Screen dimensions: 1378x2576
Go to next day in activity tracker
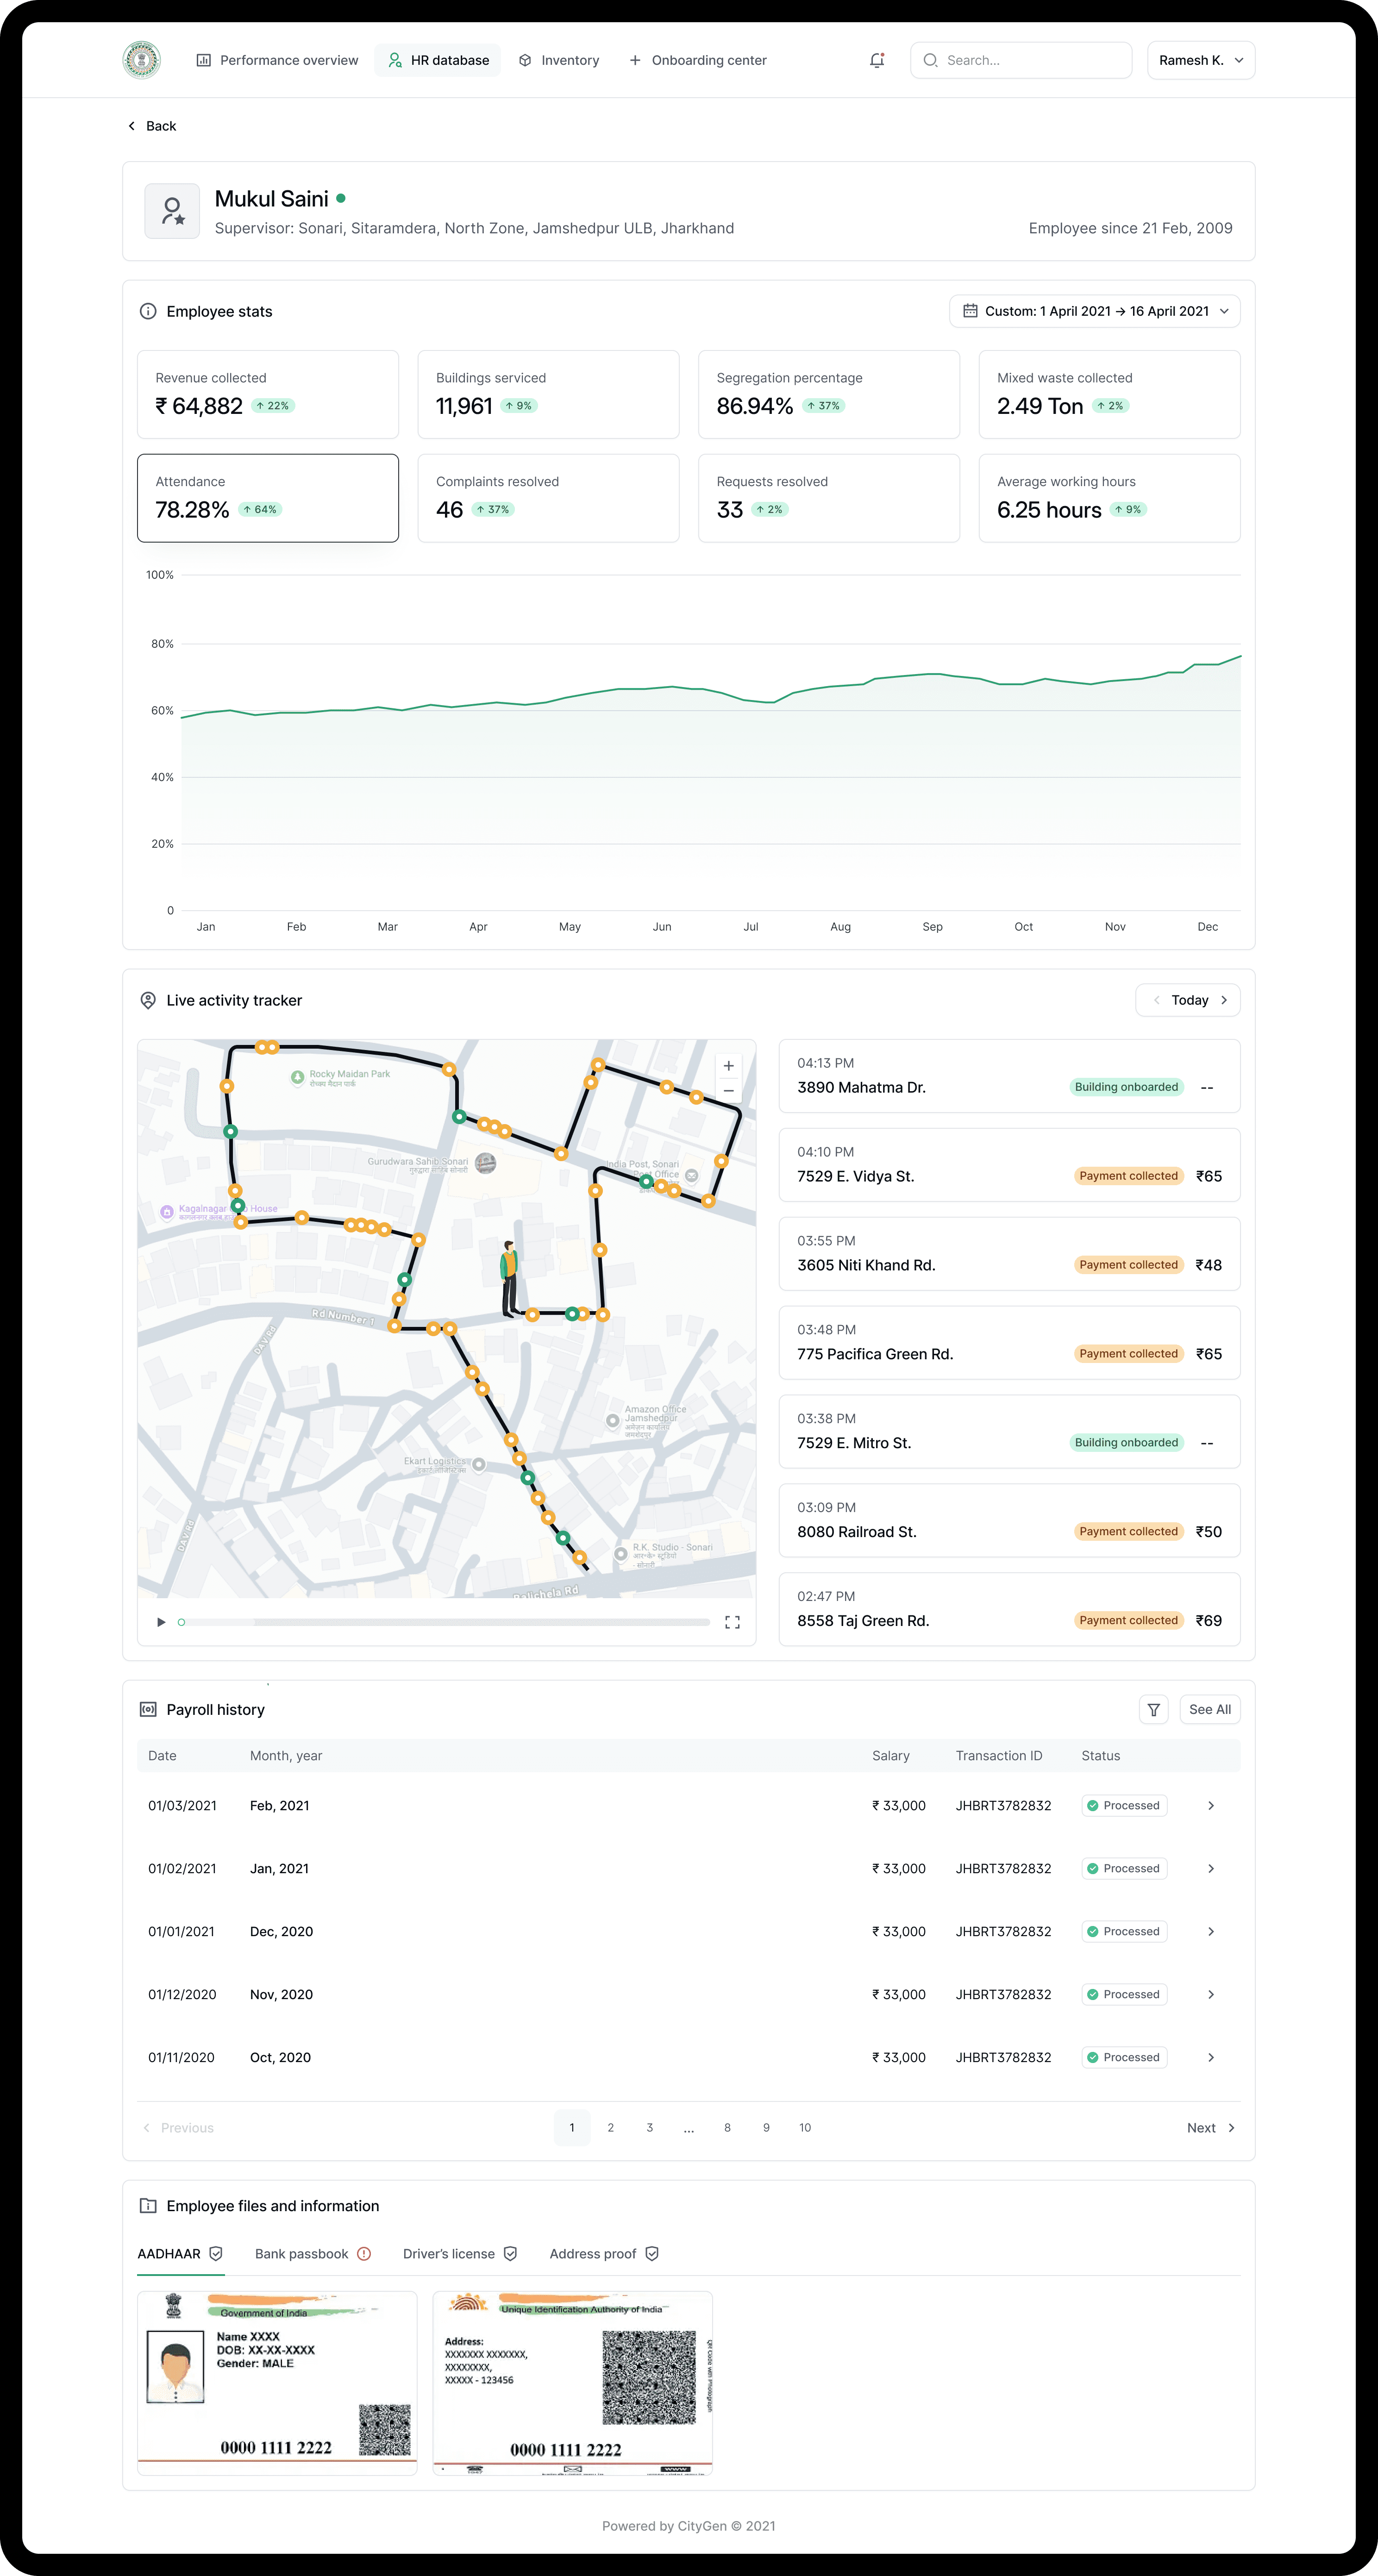1224,1000
